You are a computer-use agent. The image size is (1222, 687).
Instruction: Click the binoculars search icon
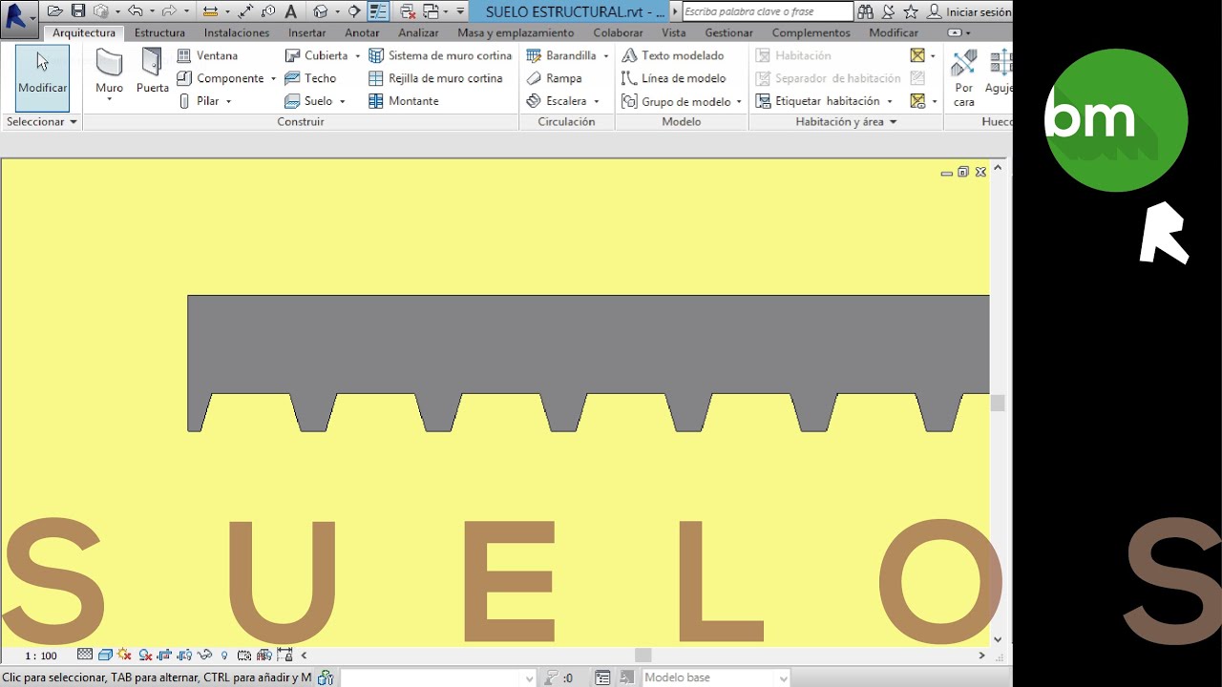click(x=865, y=11)
